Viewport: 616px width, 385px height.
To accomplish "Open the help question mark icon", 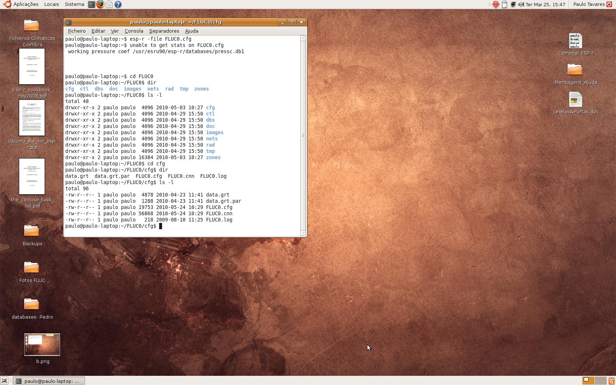I will pyautogui.click(x=118, y=4).
